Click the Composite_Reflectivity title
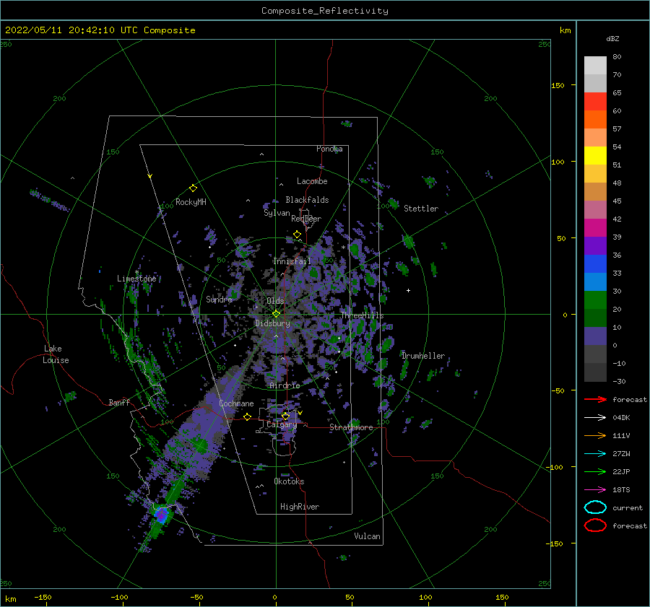Image resolution: width=650 pixels, height=607 pixels. point(324,11)
